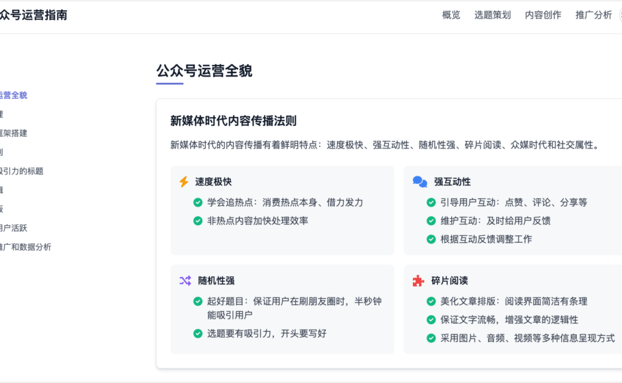Jump to the 吸引力的标题 sidebar entry

[x=21, y=171]
